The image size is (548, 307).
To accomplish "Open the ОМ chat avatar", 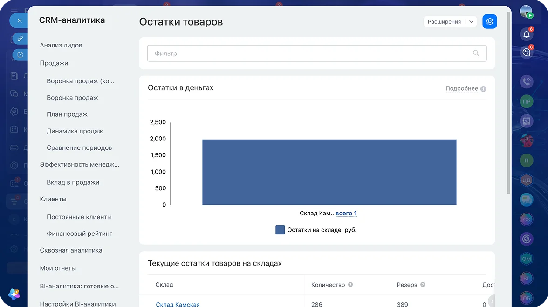I will pyautogui.click(x=527, y=259).
